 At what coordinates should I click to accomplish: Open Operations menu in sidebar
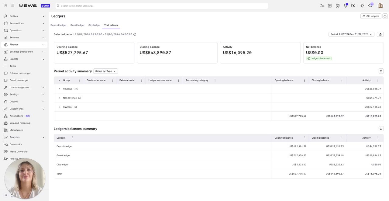(24, 30)
